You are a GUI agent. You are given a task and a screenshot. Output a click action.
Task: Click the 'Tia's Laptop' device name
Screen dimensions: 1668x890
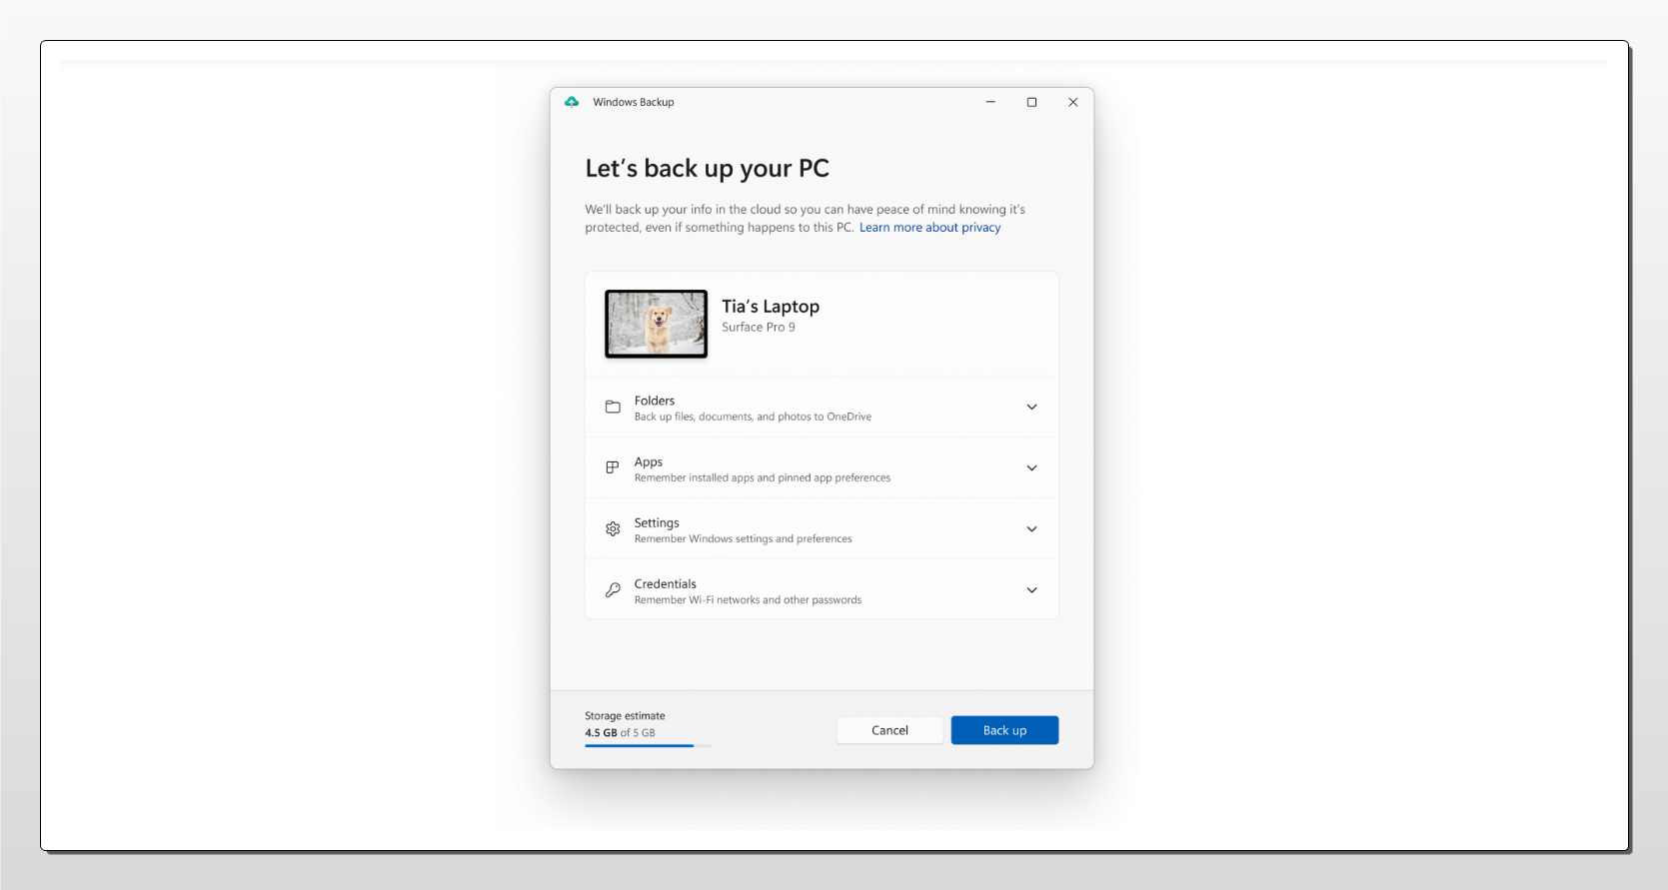pos(771,307)
